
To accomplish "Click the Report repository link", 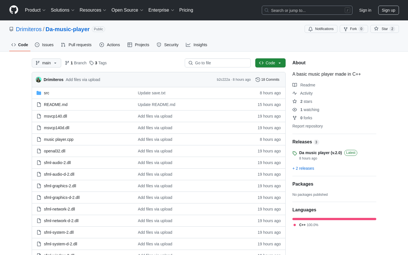I will pos(307,126).
